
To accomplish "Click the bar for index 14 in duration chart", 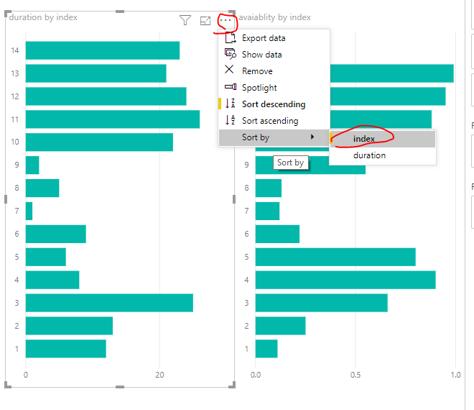I will click(103, 50).
